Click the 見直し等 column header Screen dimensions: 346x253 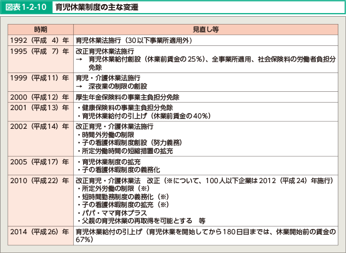coord(205,30)
